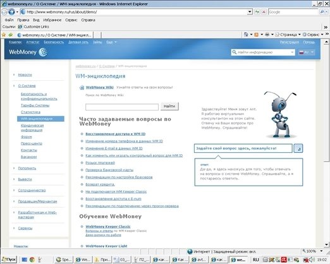The image size is (330, 264).
Task: Select WM-энциклопедия in the sidebar
Action: (40, 119)
